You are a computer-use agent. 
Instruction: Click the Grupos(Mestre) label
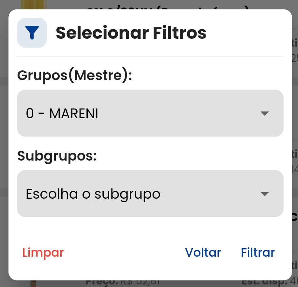(74, 76)
